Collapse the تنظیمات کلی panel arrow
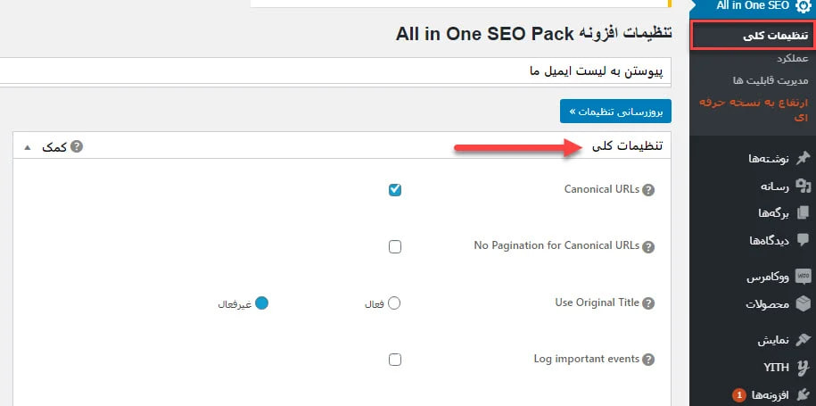The image size is (816, 406). [x=27, y=147]
